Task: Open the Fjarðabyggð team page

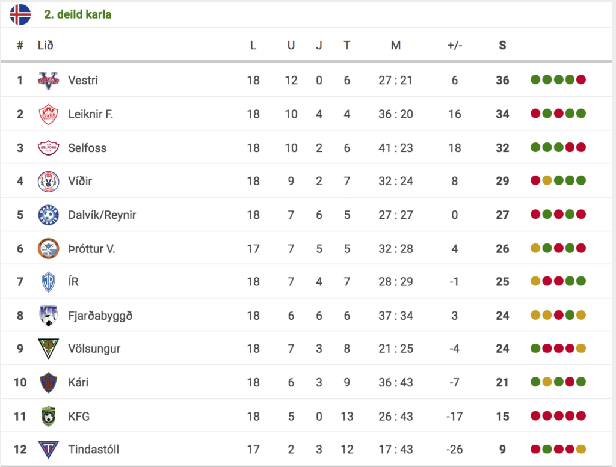Action: [x=100, y=316]
